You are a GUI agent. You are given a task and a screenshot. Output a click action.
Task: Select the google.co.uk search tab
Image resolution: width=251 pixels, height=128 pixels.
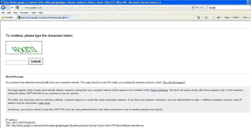(x=43, y=18)
